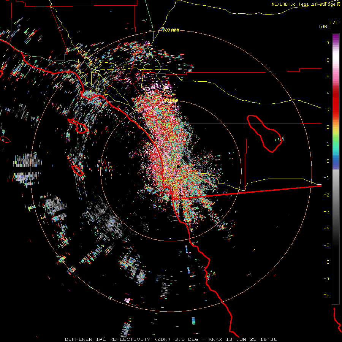Click the 2 value on color scale
The width and height of the screenshot is (342, 342).
tap(328, 127)
